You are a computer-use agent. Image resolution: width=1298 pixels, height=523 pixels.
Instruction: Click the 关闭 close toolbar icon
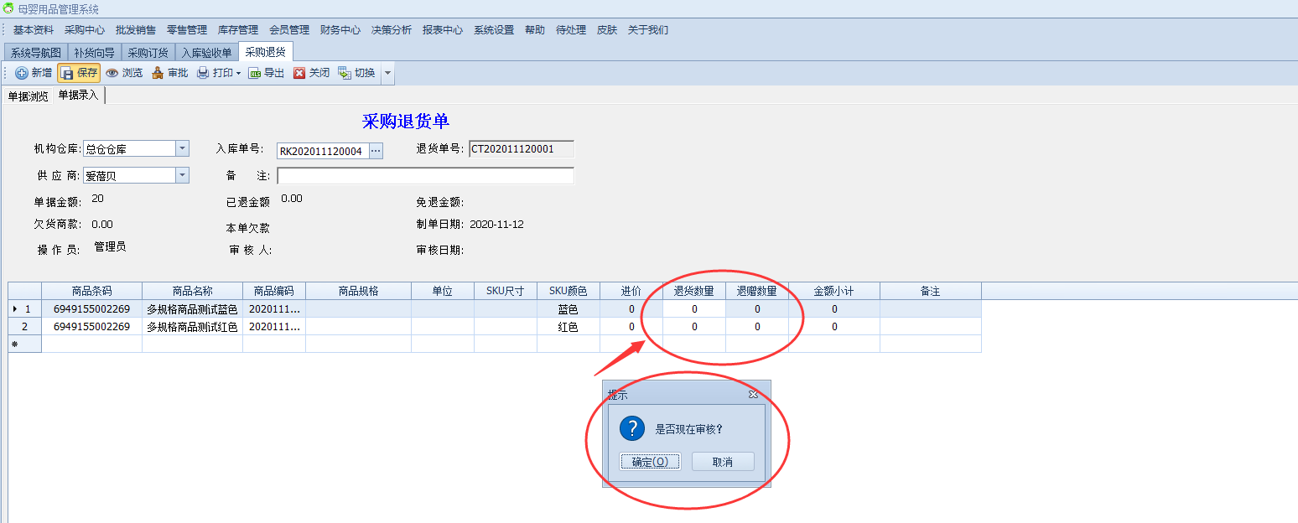click(299, 73)
